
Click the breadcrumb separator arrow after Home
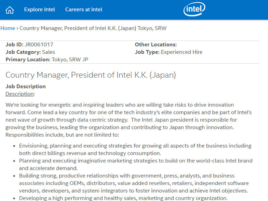pyautogui.click(x=17, y=28)
